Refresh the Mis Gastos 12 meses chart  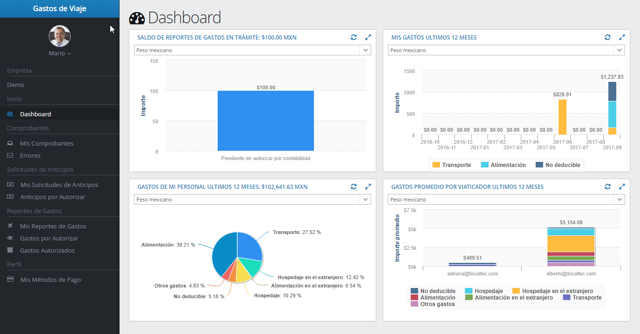point(608,37)
